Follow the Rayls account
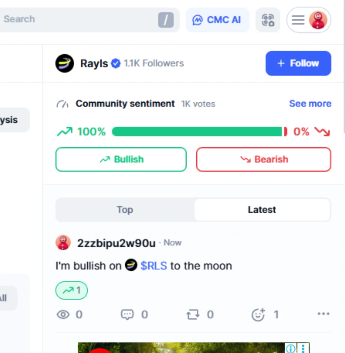 [298, 63]
